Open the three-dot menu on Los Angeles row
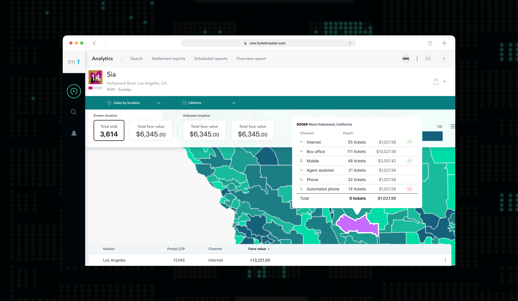The height and width of the screenshot is (301, 518). click(445, 260)
